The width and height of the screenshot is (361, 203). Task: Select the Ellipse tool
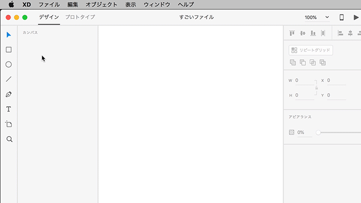tap(9, 65)
